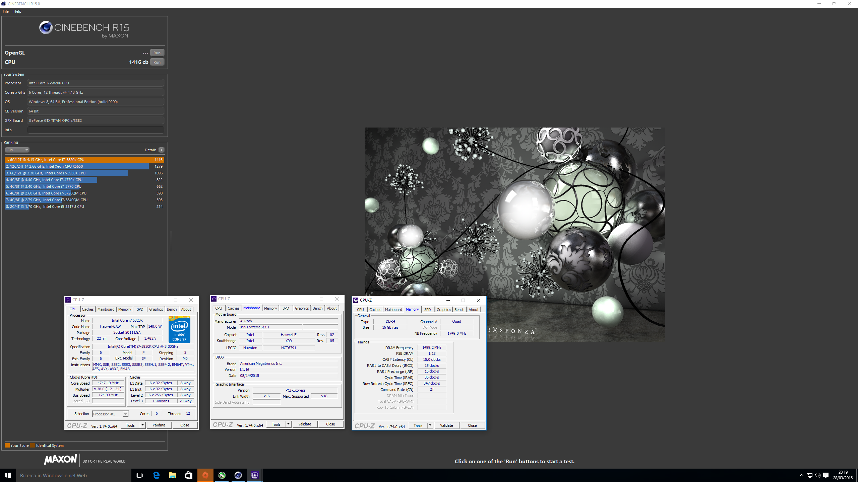Select the i5-3317U ranking row
Viewport: 858px width, 482px height.
(84, 207)
